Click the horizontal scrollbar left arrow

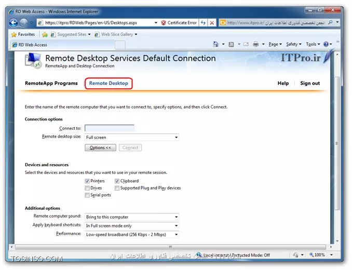11,247
